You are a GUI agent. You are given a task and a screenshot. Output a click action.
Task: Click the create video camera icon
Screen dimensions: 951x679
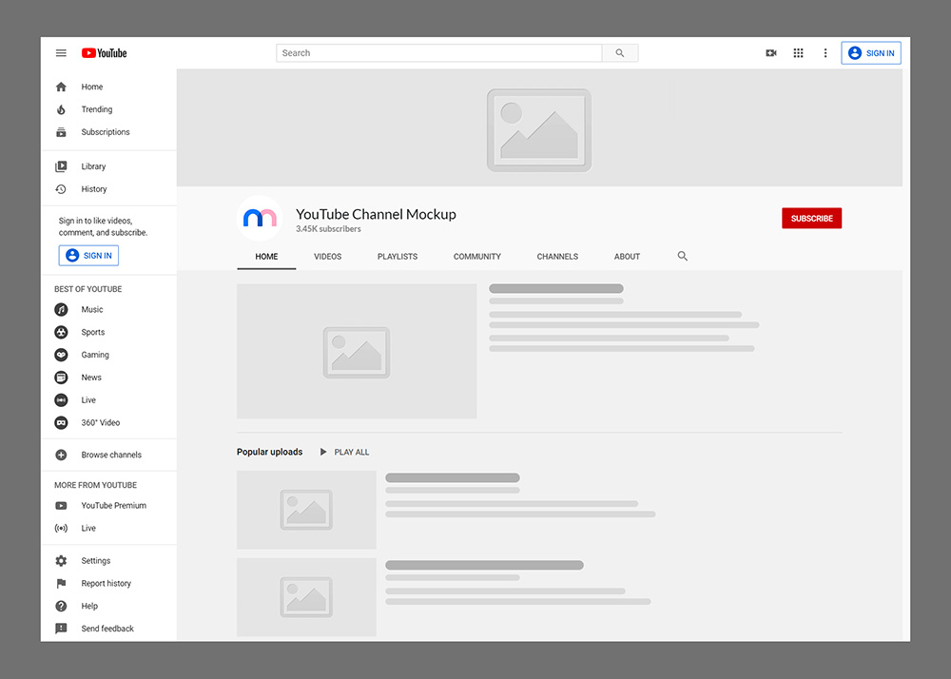[x=771, y=53]
